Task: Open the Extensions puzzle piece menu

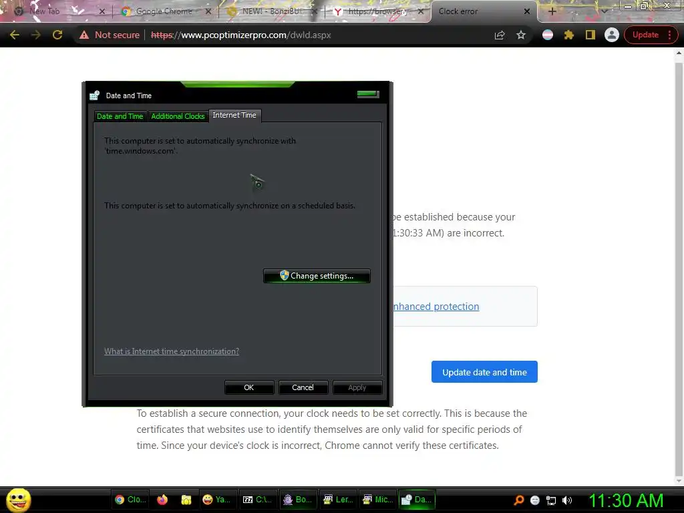Action: pos(569,35)
